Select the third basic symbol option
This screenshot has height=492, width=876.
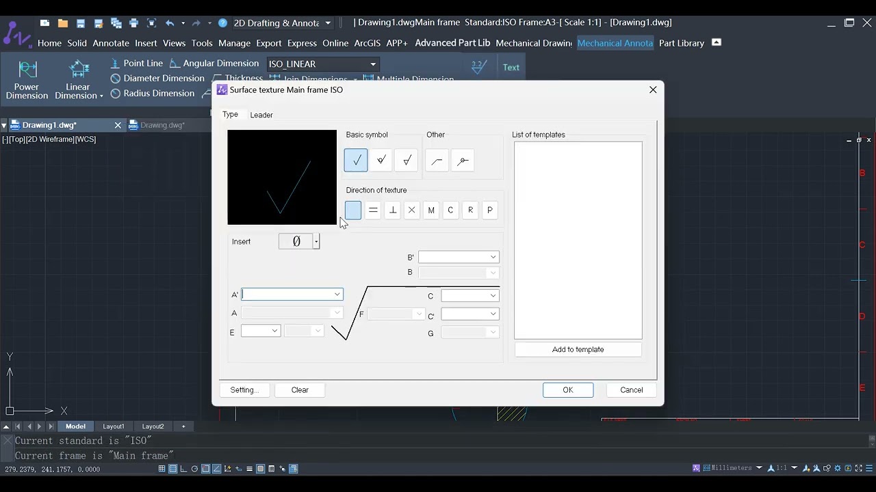[x=407, y=161]
